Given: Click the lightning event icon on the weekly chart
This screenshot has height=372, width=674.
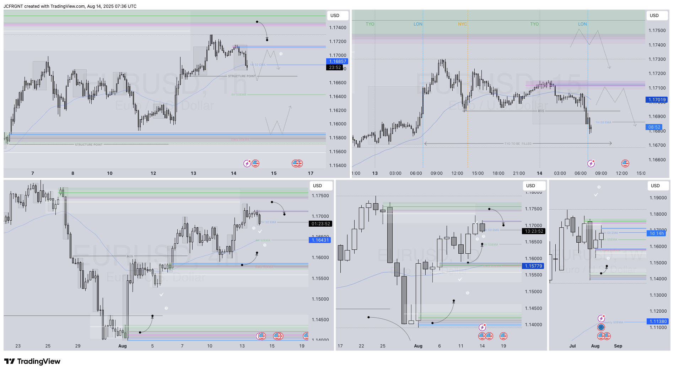Looking at the screenshot, I should [601, 318].
